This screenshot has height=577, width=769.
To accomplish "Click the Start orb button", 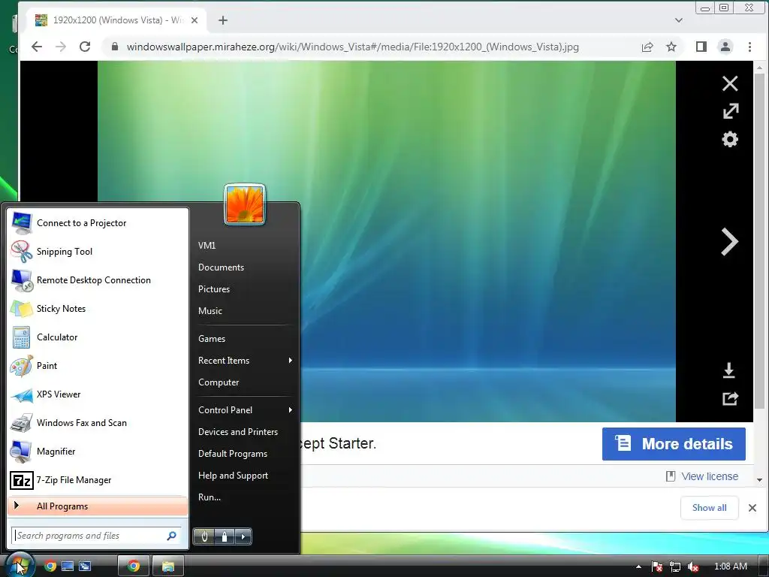I will (x=19, y=565).
